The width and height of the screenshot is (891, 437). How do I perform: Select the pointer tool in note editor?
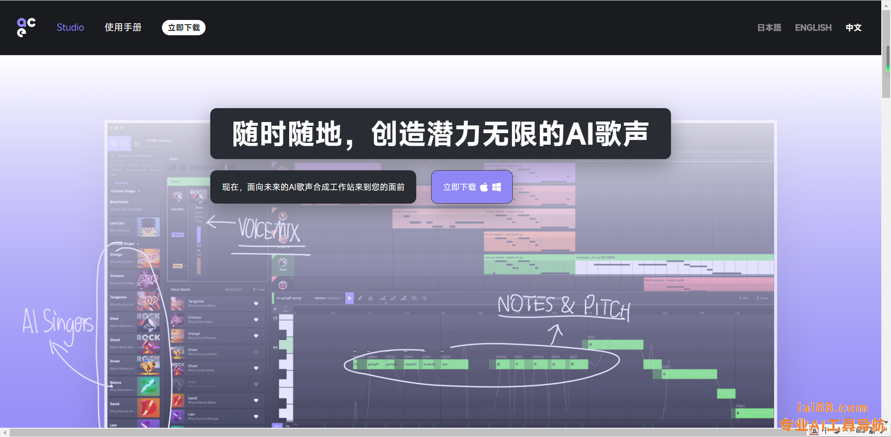pos(349,298)
